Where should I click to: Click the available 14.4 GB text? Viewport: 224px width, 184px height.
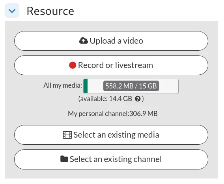click(105, 99)
